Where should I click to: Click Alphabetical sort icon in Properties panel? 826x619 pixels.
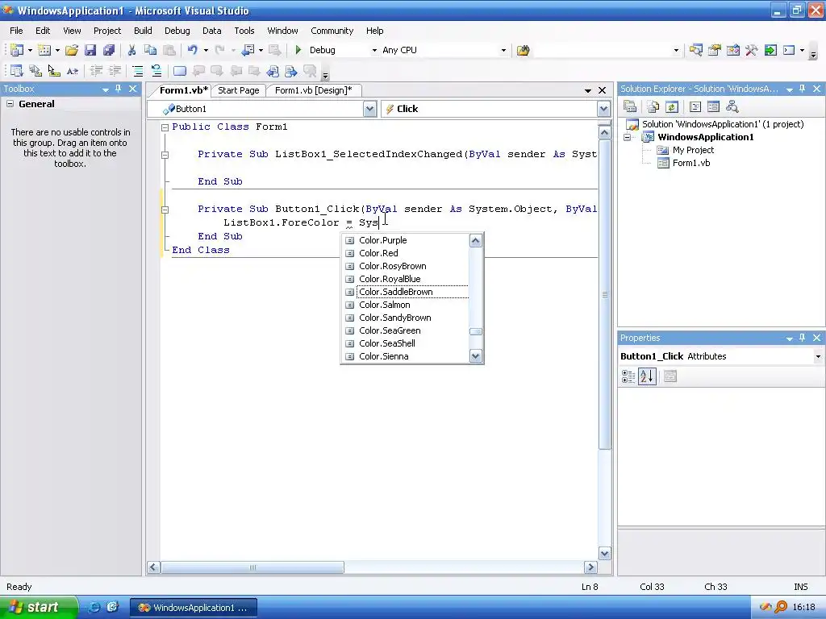point(647,376)
